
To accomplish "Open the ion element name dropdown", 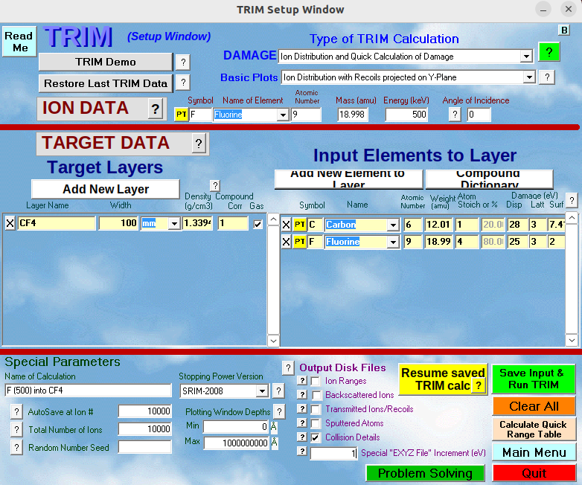I will pyautogui.click(x=283, y=115).
